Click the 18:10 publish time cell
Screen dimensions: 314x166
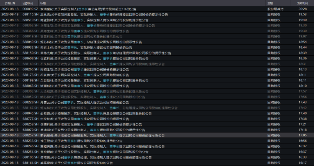click(x=303, y=86)
